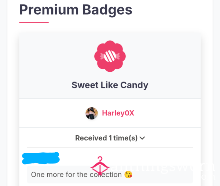Click the right pink wrapper of the candy
Viewport: 220px width, 186px height.
tap(118, 56)
